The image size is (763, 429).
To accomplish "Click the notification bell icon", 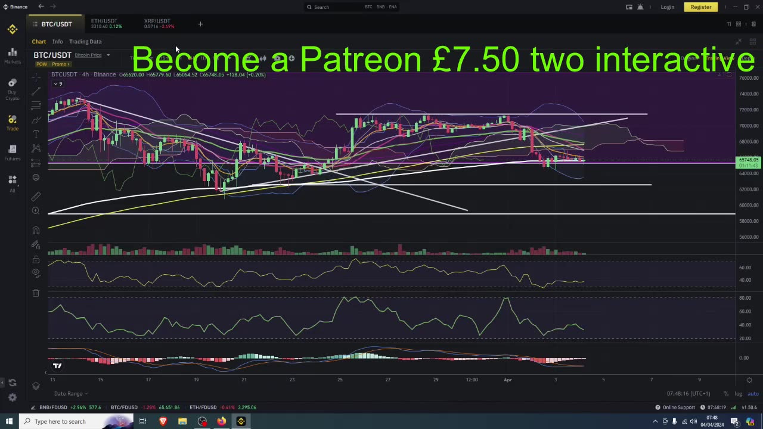I will [x=640, y=7].
